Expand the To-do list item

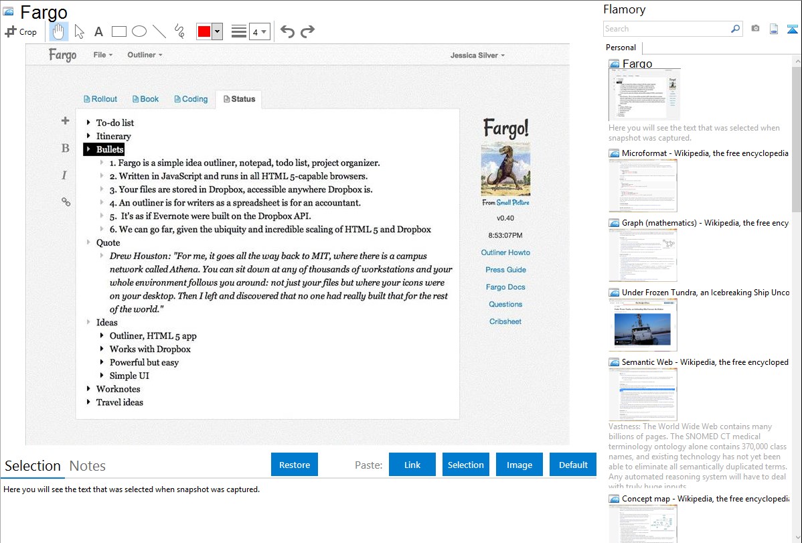(x=88, y=123)
